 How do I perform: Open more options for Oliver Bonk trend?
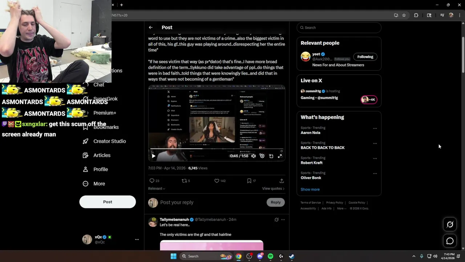tap(375, 173)
